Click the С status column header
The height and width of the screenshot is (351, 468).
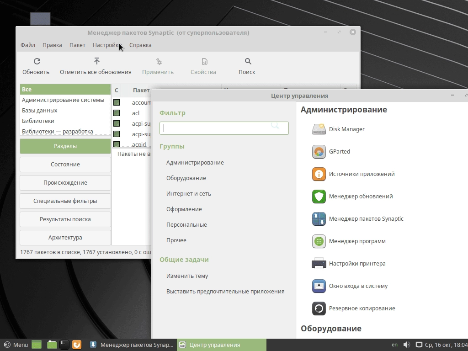[117, 90]
